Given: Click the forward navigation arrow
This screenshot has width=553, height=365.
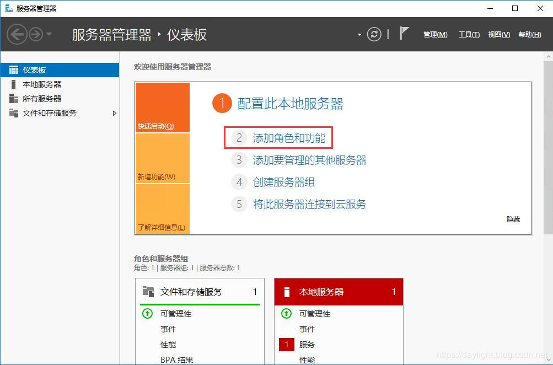Looking at the screenshot, I should (x=36, y=34).
